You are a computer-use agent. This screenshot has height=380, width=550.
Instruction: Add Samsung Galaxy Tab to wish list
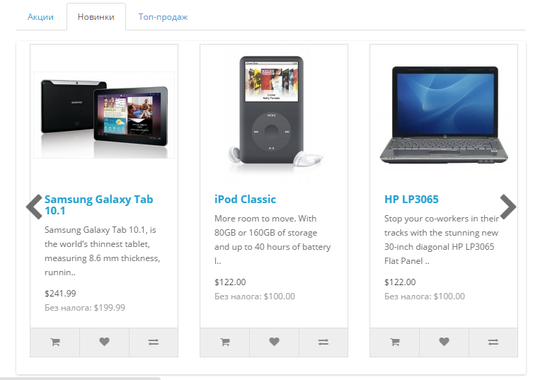(x=104, y=342)
